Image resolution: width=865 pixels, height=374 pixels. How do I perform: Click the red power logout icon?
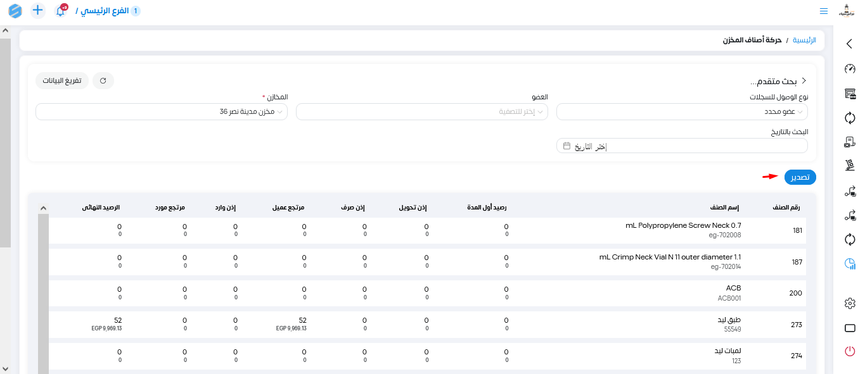pyautogui.click(x=850, y=351)
